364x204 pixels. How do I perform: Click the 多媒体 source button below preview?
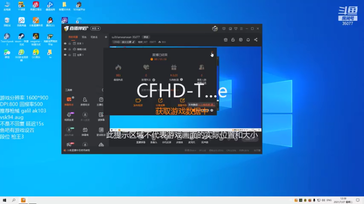[x=179, y=141]
